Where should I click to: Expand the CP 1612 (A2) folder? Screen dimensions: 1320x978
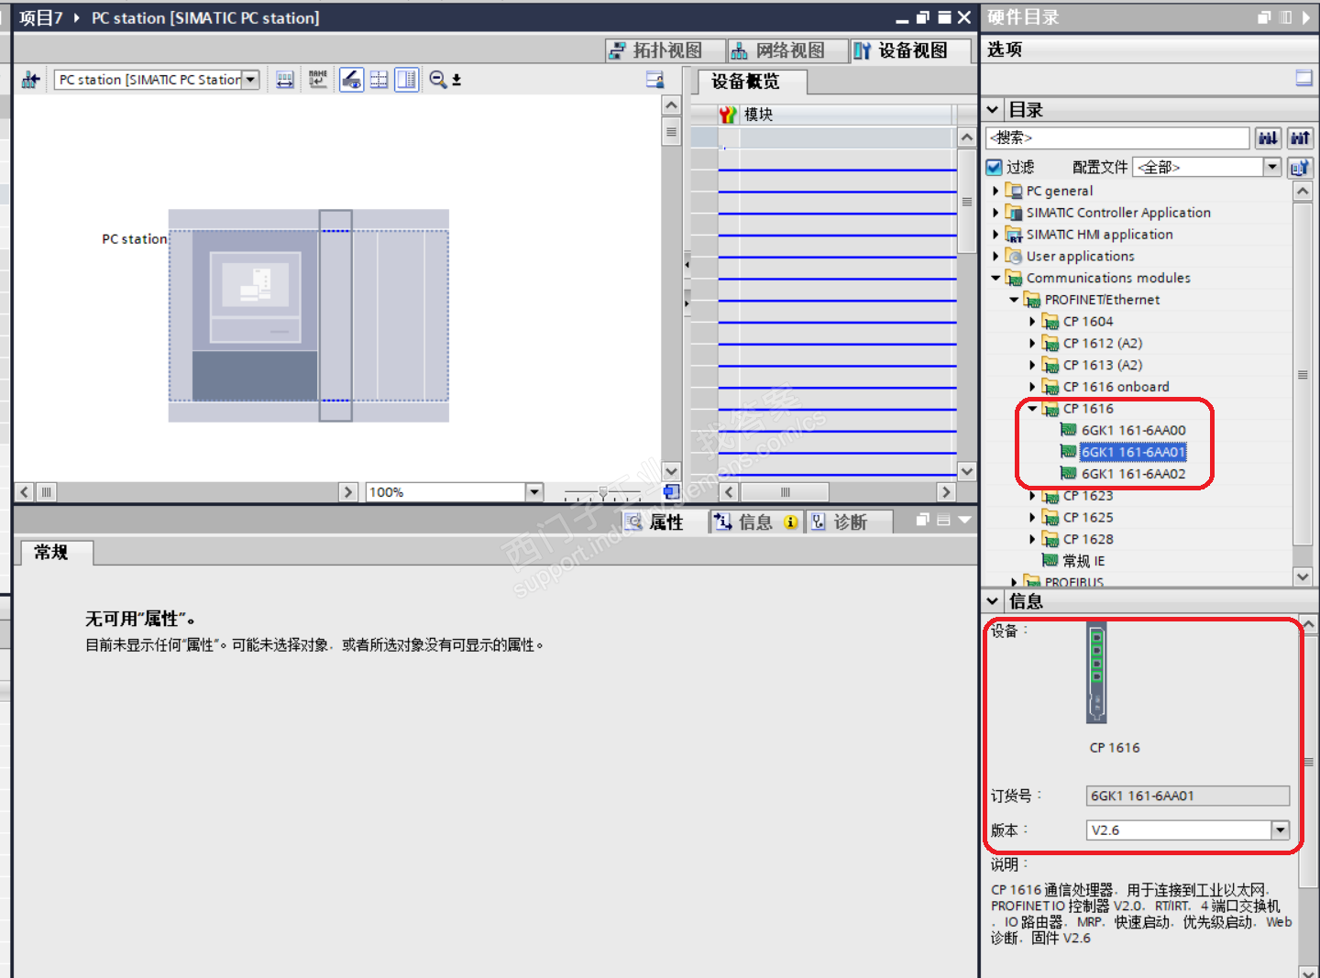(1032, 344)
